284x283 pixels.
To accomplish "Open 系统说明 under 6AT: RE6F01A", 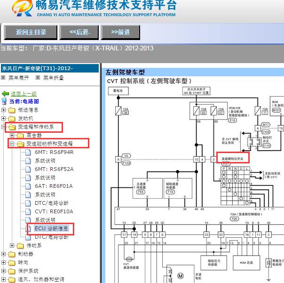I will (x=45, y=194).
